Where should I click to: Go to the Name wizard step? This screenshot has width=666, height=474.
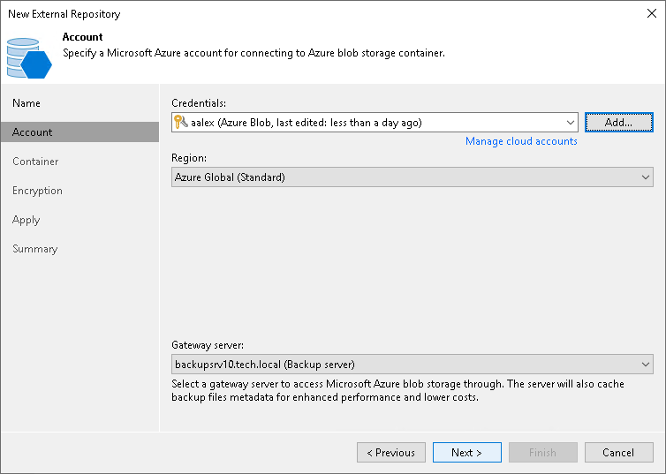[26, 103]
